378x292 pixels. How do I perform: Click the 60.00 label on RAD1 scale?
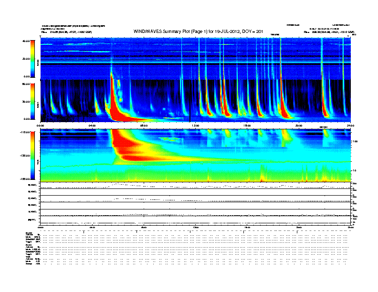coord(26,84)
